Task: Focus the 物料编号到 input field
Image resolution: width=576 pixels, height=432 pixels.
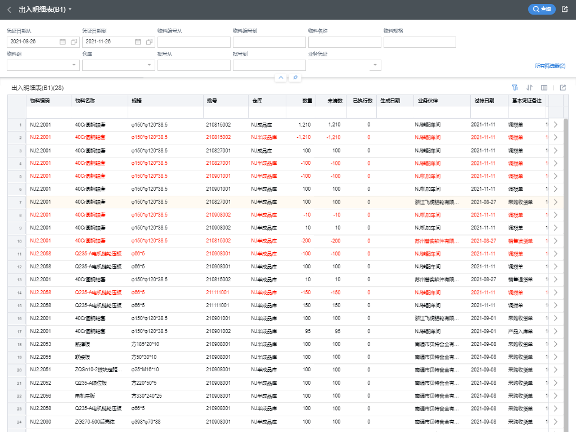Action: point(269,42)
